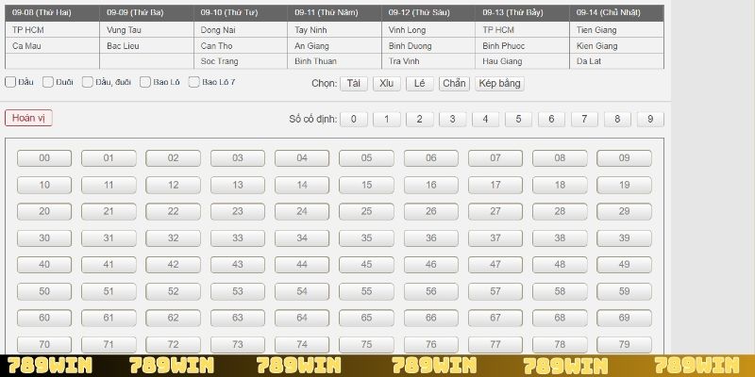Select number 27 in the grid
Screen dimensions: 755x377
click(x=495, y=211)
